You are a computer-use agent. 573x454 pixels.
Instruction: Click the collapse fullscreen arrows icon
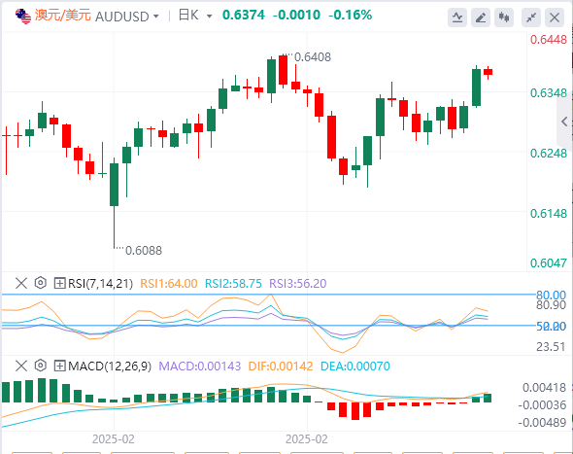[x=531, y=17]
